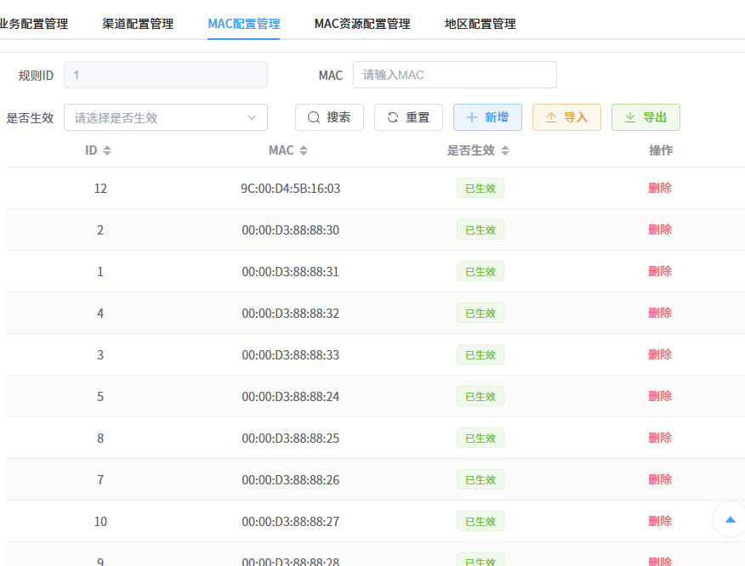Click the 已生效 badge on row ID 12

pos(480,188)
